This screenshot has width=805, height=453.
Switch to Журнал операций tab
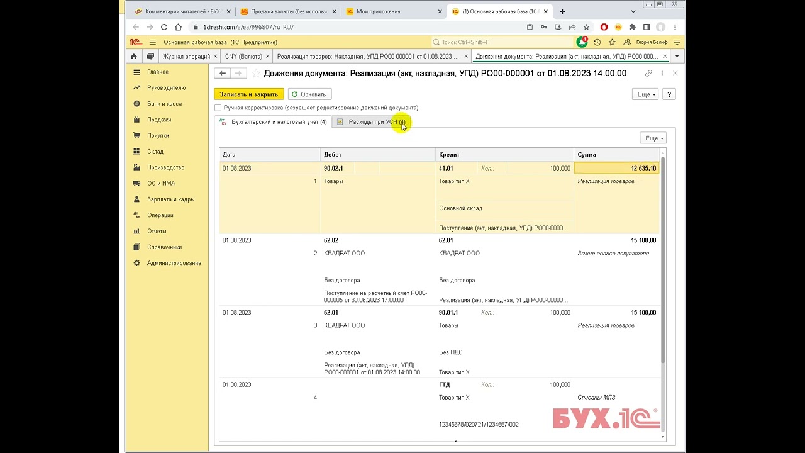pyautogui.click(x=186, y=56)
